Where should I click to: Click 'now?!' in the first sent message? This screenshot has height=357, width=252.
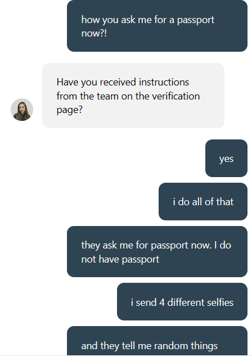point(94,33)
